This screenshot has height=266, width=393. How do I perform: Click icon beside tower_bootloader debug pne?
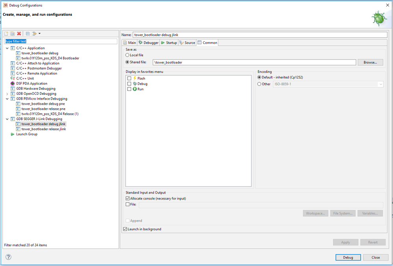click(18, 104)
